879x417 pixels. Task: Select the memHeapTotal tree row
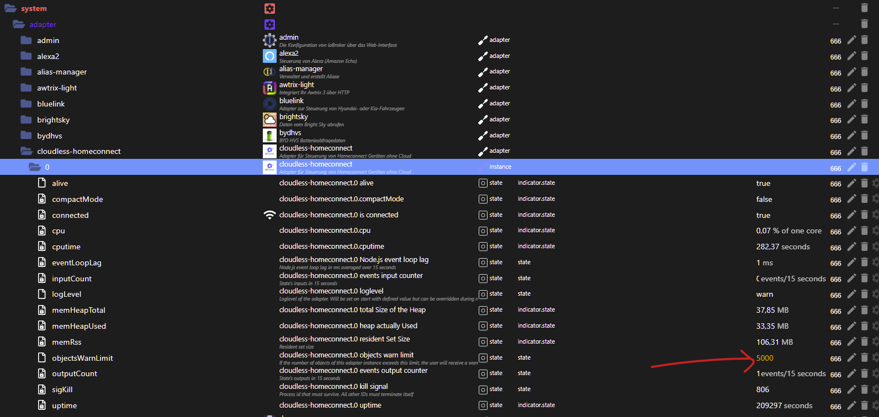point(78,310)
